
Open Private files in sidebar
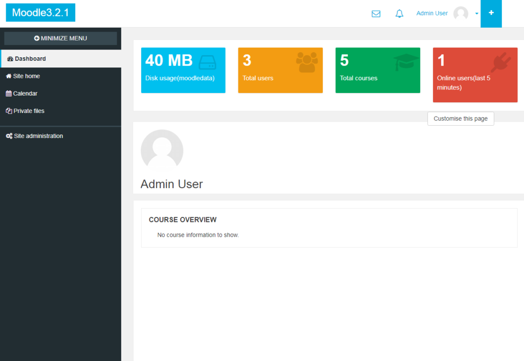[x=29, y=111]
